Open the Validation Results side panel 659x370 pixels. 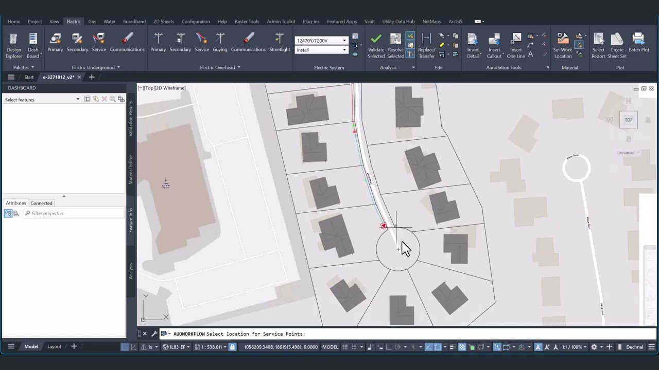[131, 118]
